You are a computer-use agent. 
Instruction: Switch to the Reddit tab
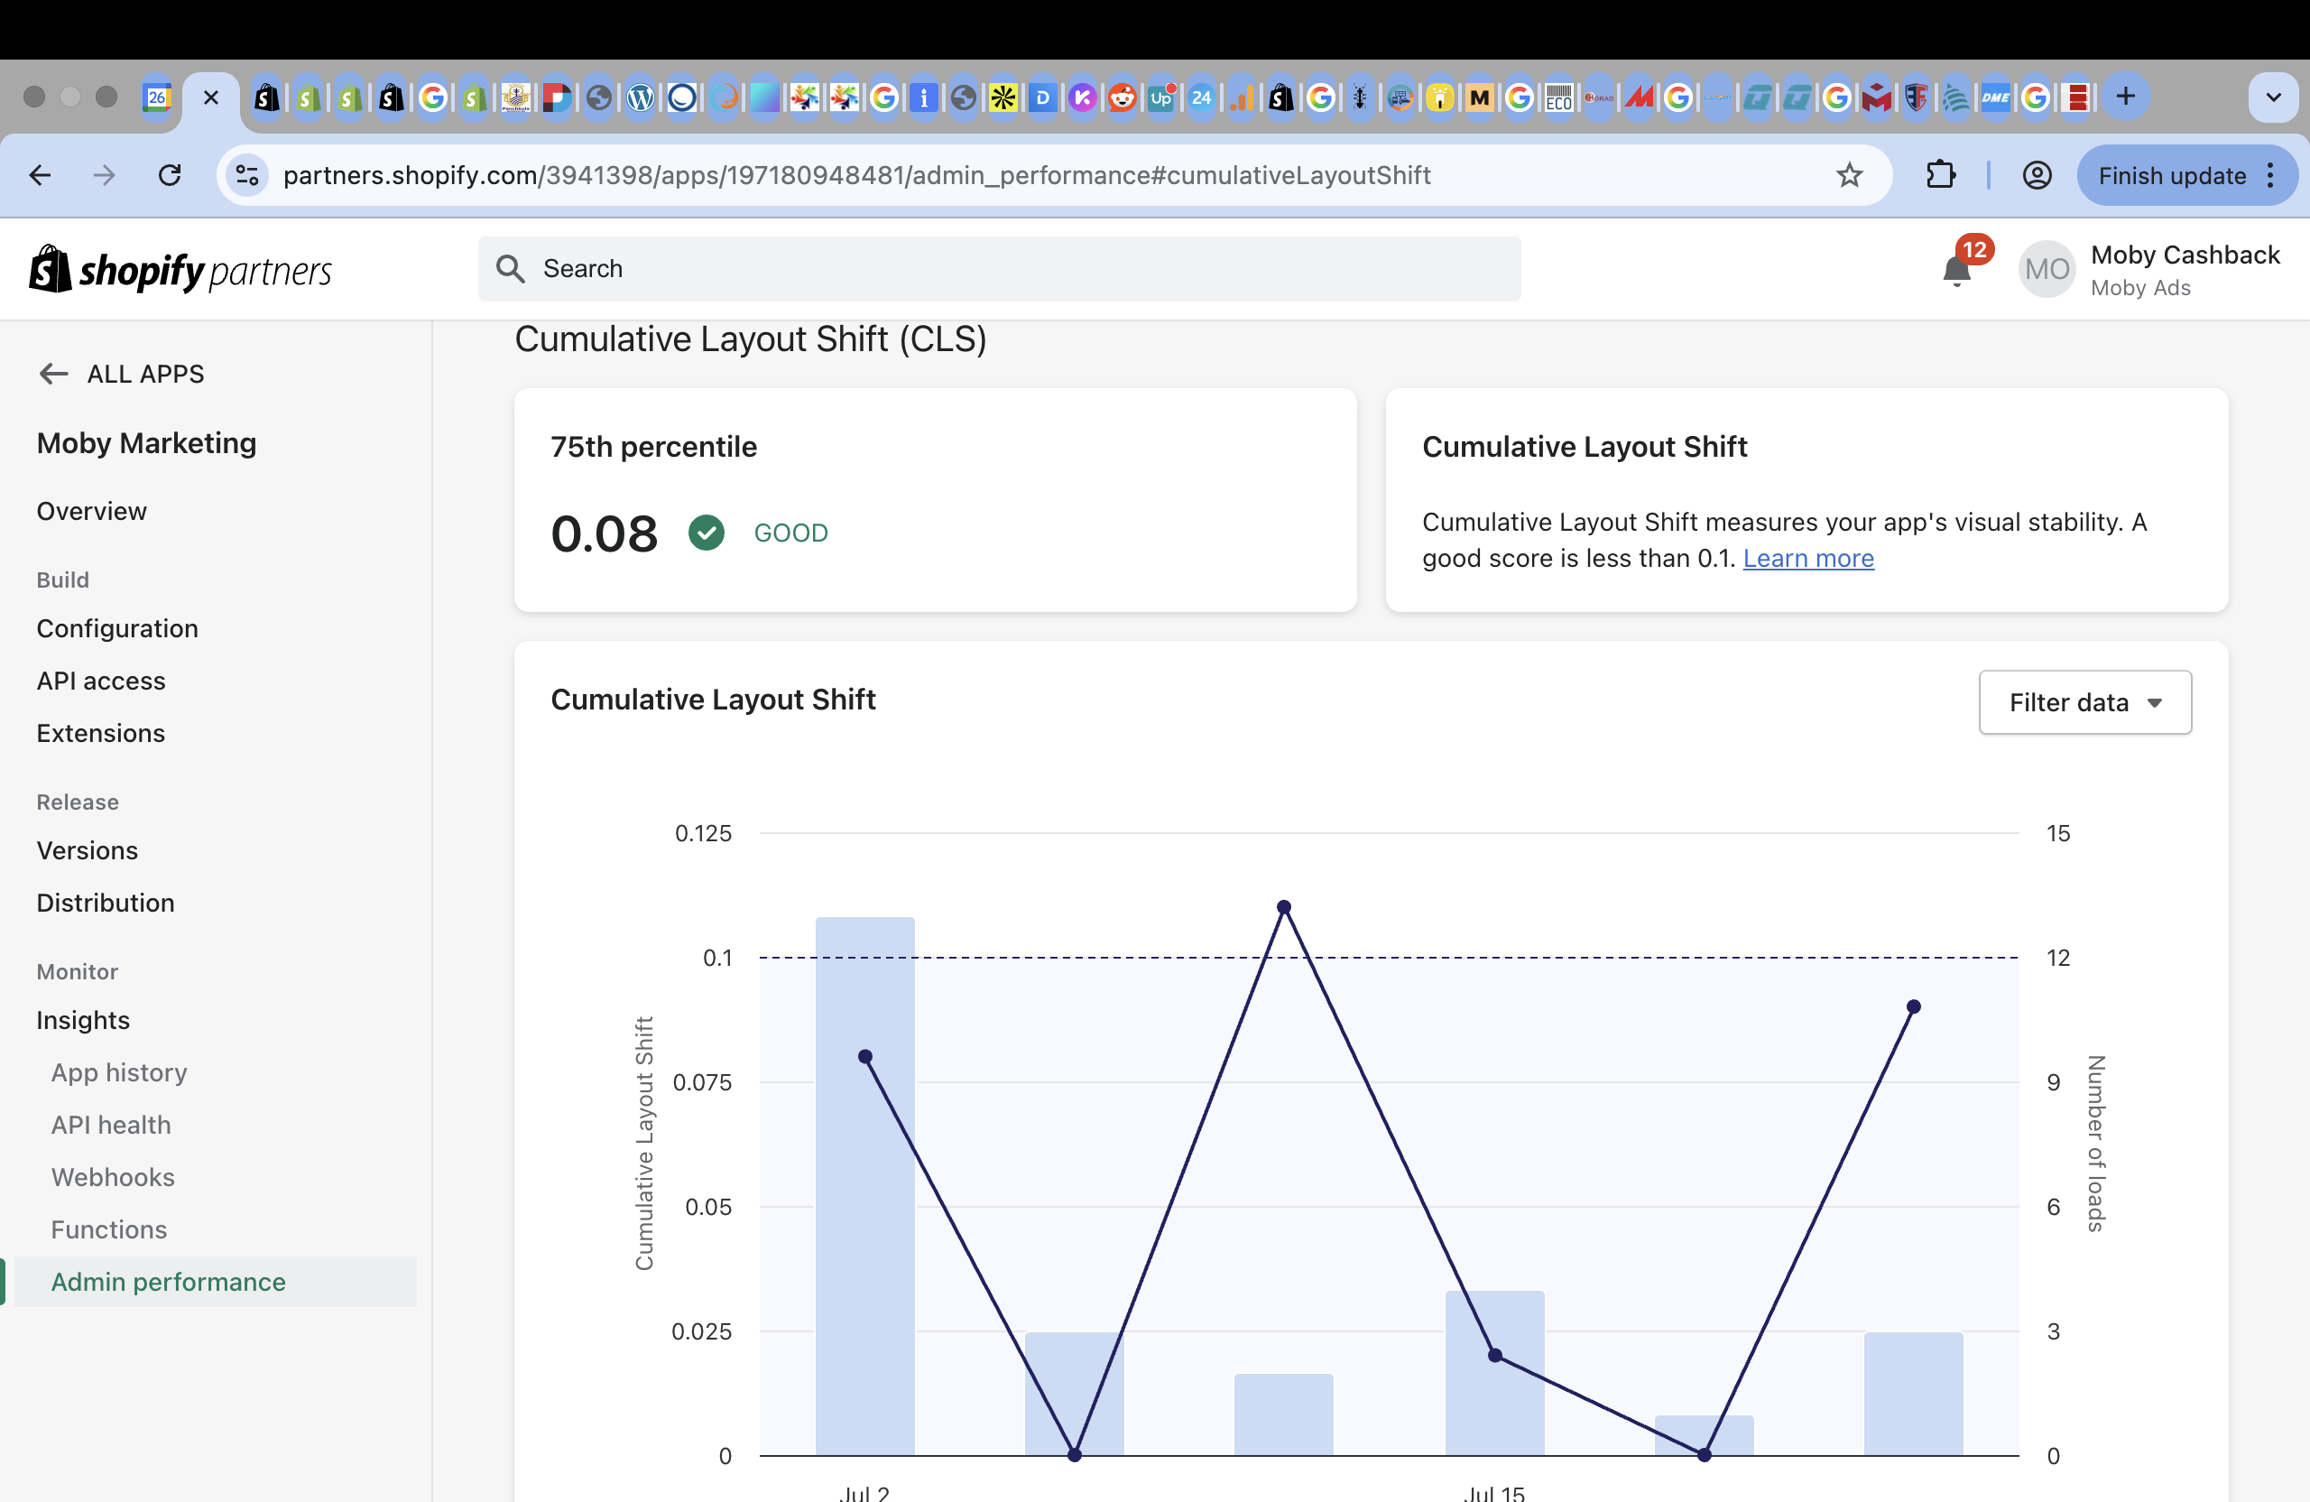[1122, 97]
